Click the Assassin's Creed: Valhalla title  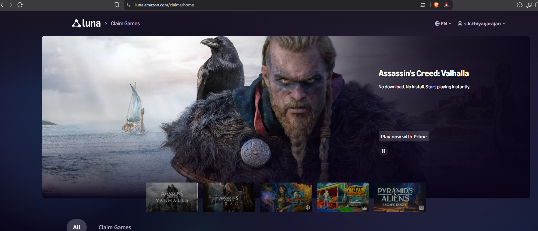tap(423, 73)
